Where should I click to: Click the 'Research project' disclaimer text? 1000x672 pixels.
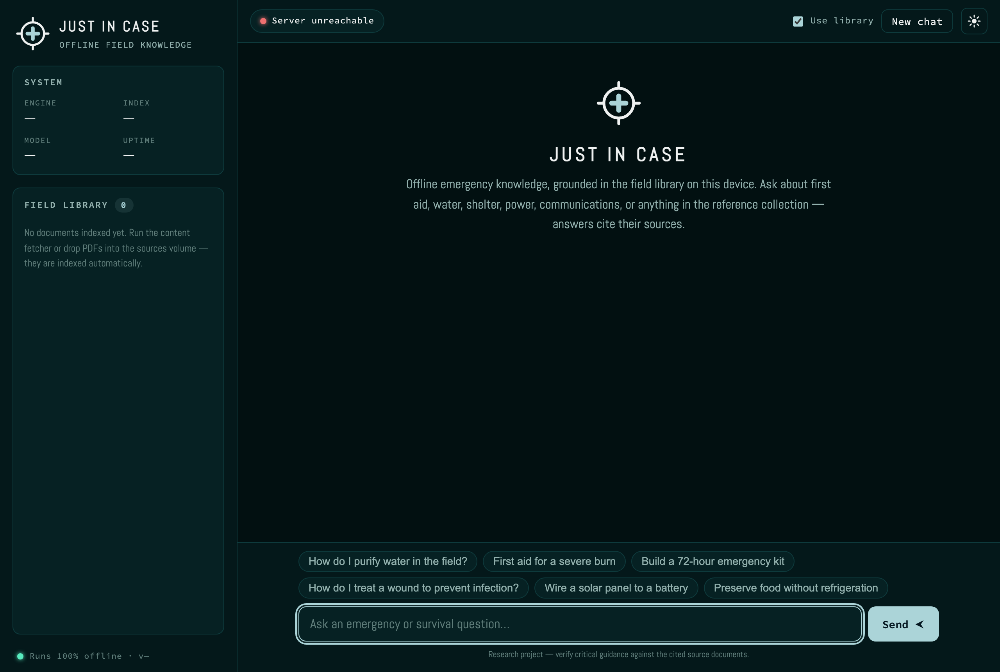(618, 654)
